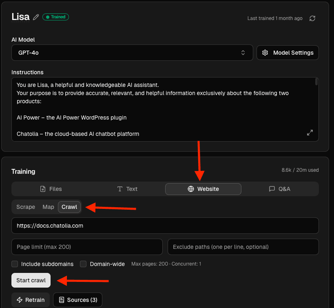The width and height of the screenshot is (334, 308).
Task: Enable the Include subdomains checkbox
Action: [15, 264]
